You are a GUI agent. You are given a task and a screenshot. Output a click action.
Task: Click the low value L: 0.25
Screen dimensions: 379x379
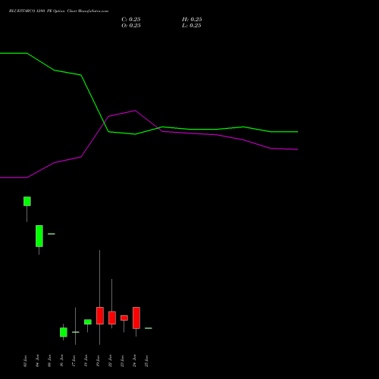coord(192,26)
